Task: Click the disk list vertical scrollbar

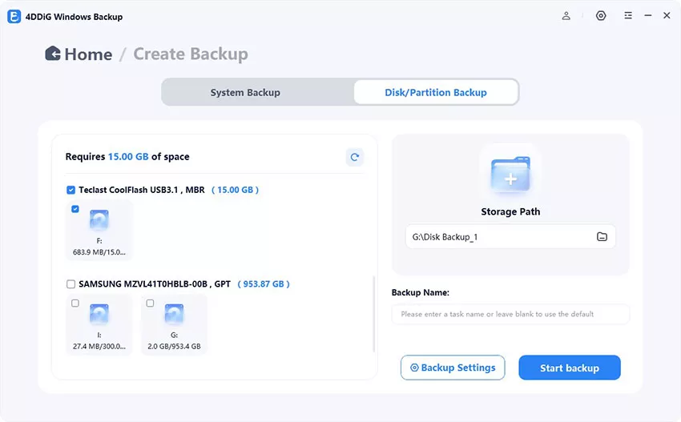Action: (x=373, y=313)
